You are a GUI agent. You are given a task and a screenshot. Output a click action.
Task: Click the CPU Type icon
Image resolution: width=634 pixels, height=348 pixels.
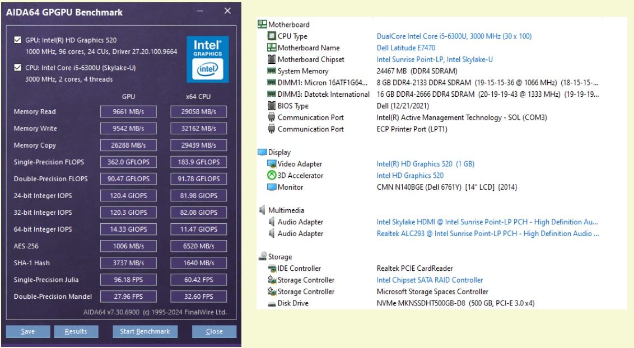pos(272,36)
